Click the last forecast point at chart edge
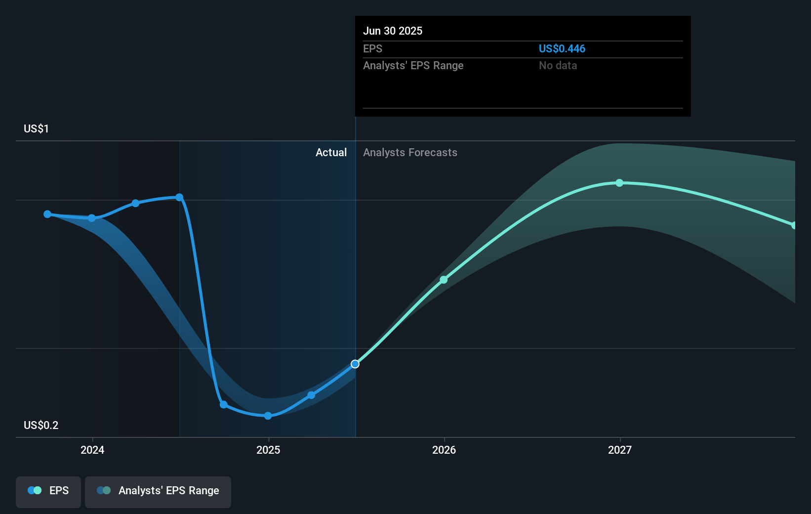Image resolution: width=811 pixels, height=514 pixels. coord(794,226)
